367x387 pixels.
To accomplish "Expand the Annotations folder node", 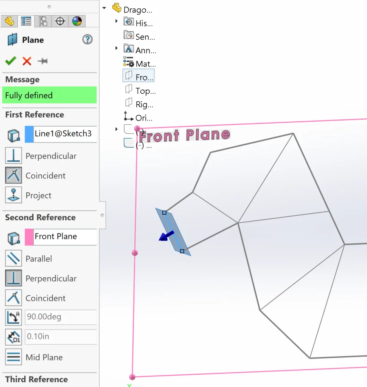I will (x=117, y=49).
